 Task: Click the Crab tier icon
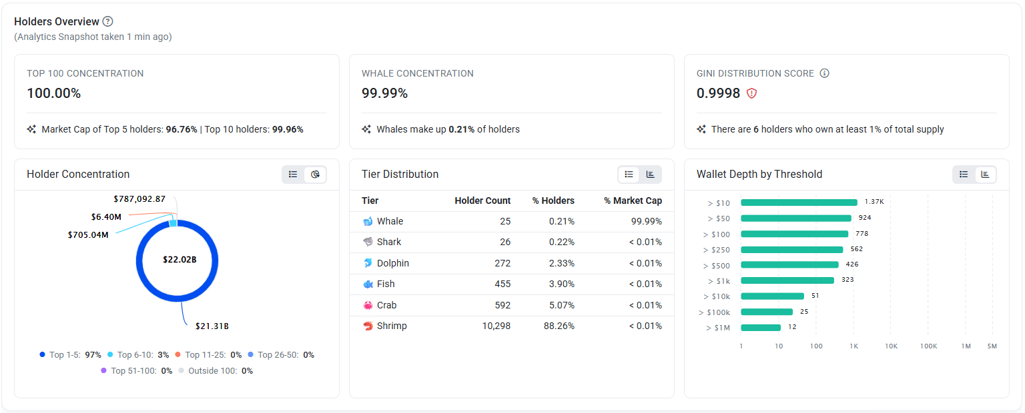pyautogui.click(x=368, y=305)
